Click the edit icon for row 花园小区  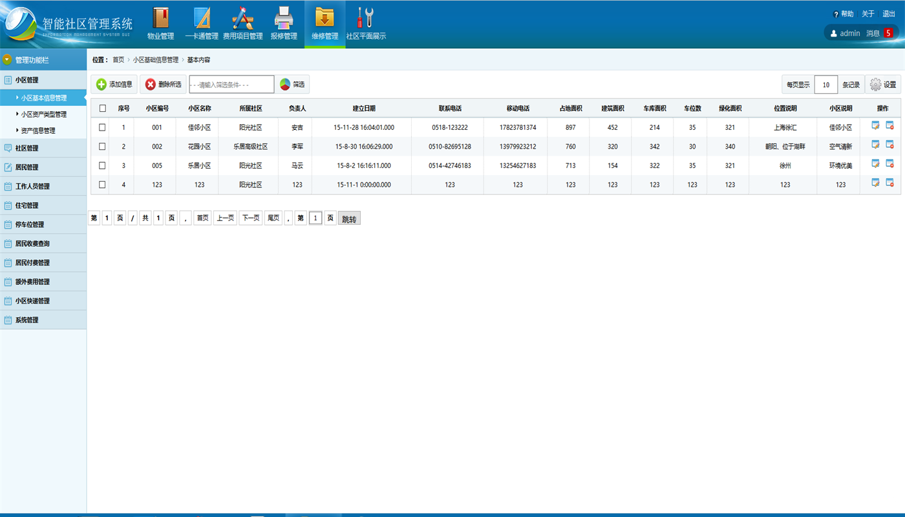pyautogui.click(x=875, y=145)
